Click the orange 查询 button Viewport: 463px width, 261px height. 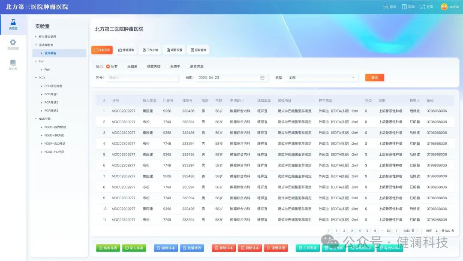374,78
